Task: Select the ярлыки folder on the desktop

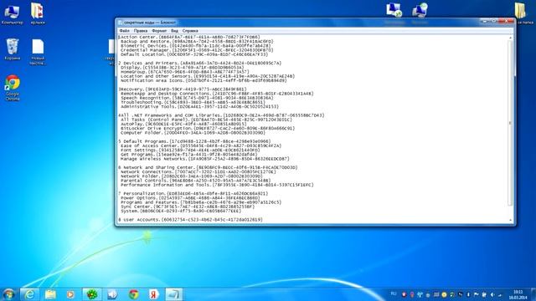Action: tap(38, 13)
